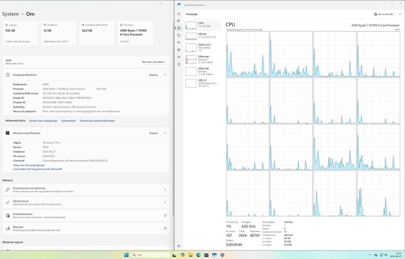The height and width of the screenshot is (259, 405).
Task: Show hidden system tray icons chevron
Action: [369, 255]
